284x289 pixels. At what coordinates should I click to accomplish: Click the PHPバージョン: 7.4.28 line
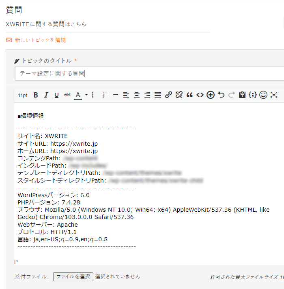point(49,202)
